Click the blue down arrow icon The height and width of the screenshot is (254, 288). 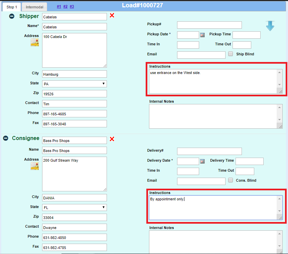point(270,26)
